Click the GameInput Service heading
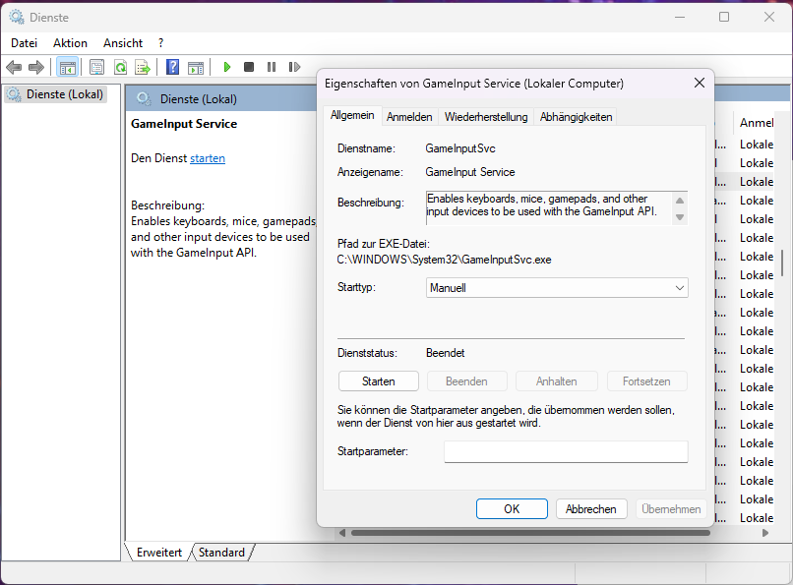Image resolution: width=793 pixels, height=585 pixels. (x=184, y=124)
